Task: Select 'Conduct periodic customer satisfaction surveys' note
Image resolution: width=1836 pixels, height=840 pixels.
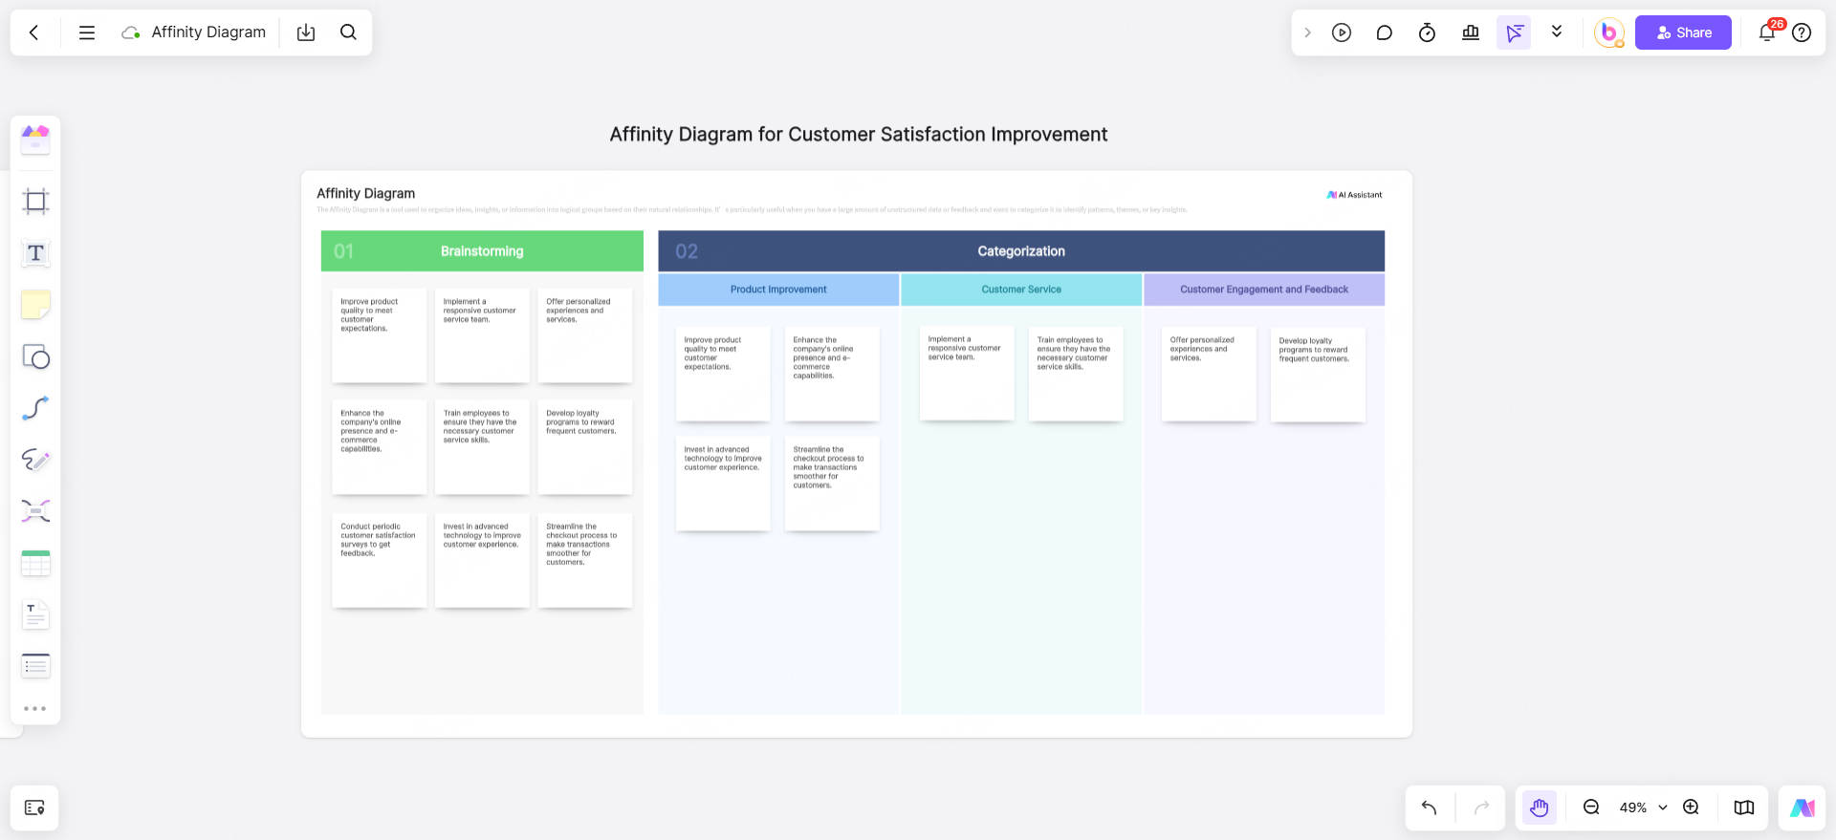Action: (x=379, y=560)
